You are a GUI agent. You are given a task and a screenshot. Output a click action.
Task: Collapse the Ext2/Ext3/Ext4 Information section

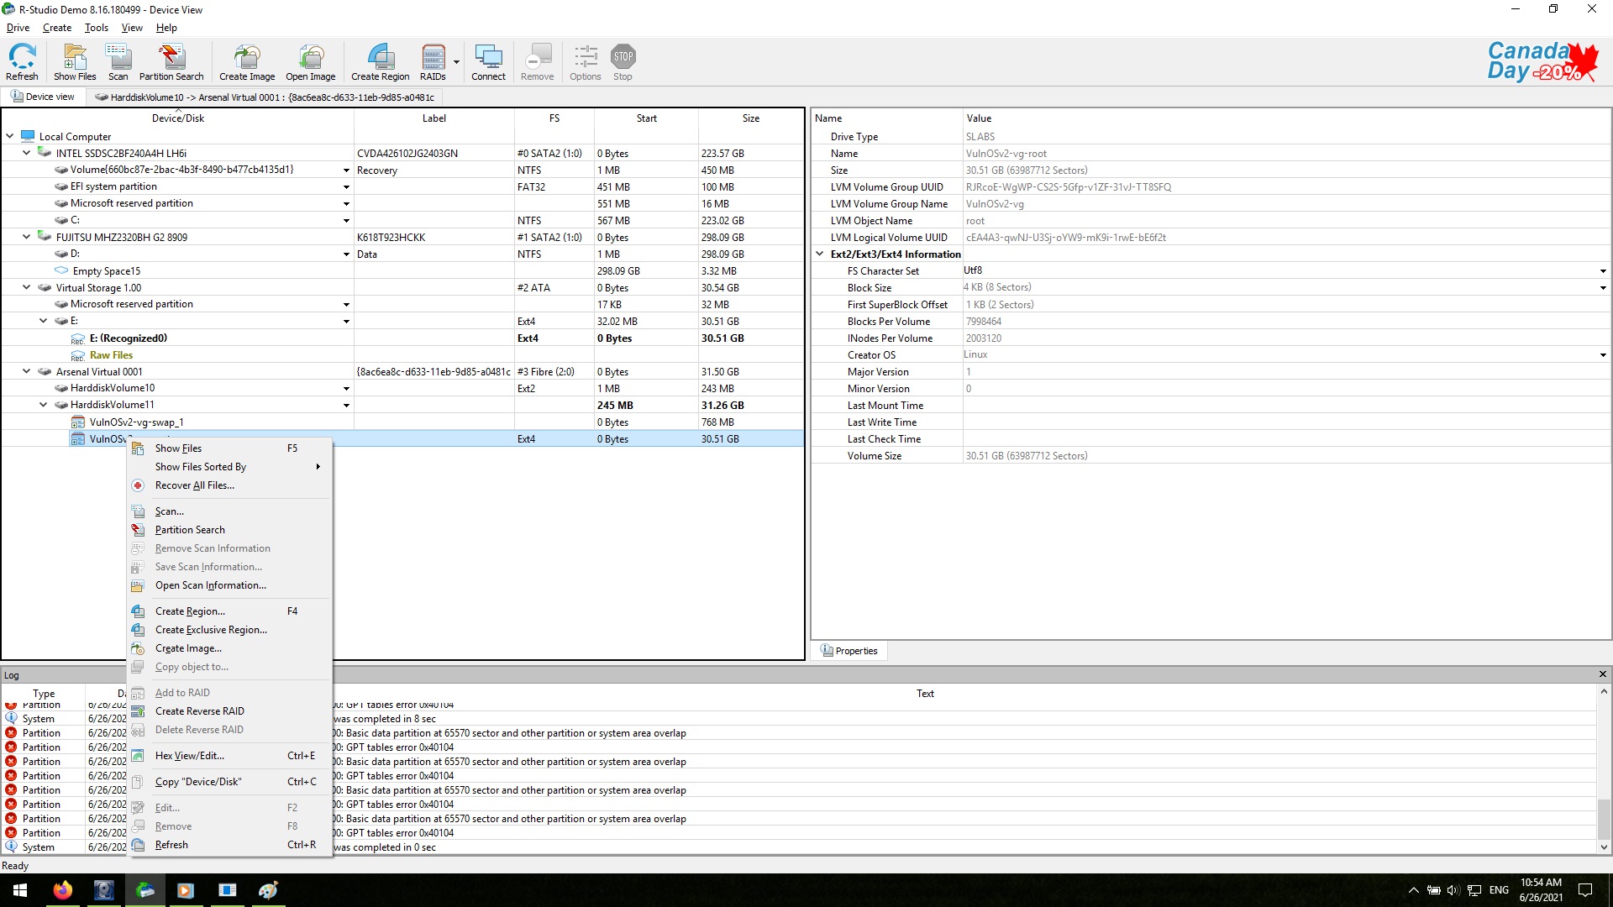tap(820, 254)
